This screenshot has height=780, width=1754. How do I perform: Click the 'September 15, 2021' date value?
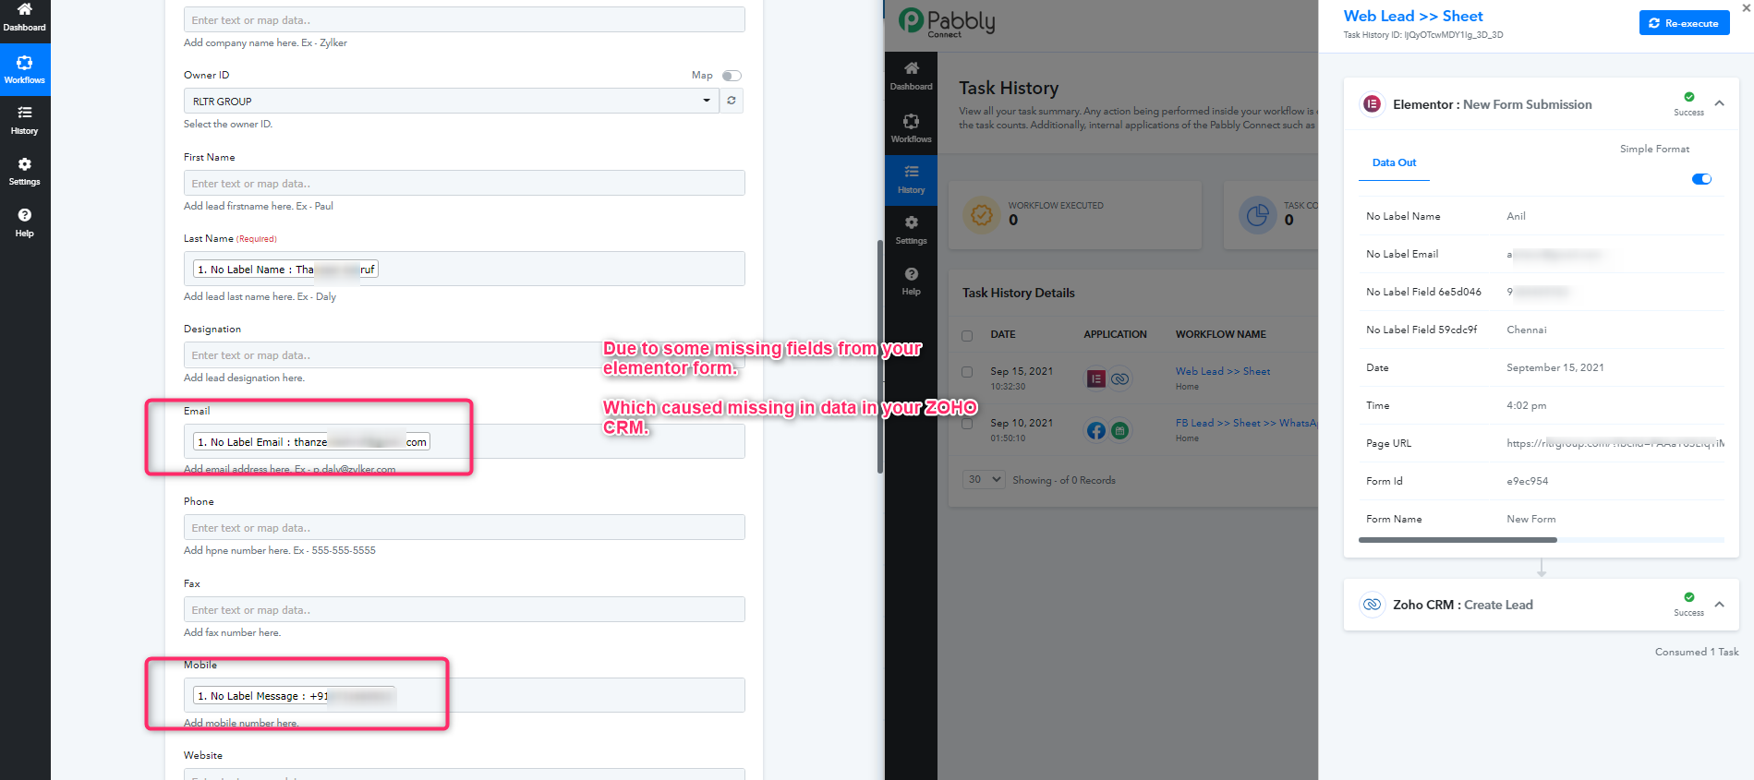point(1555,367)
